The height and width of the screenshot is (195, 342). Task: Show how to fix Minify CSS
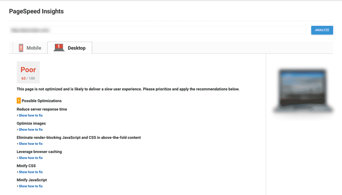pyautogui.click(x=30, y=172)
